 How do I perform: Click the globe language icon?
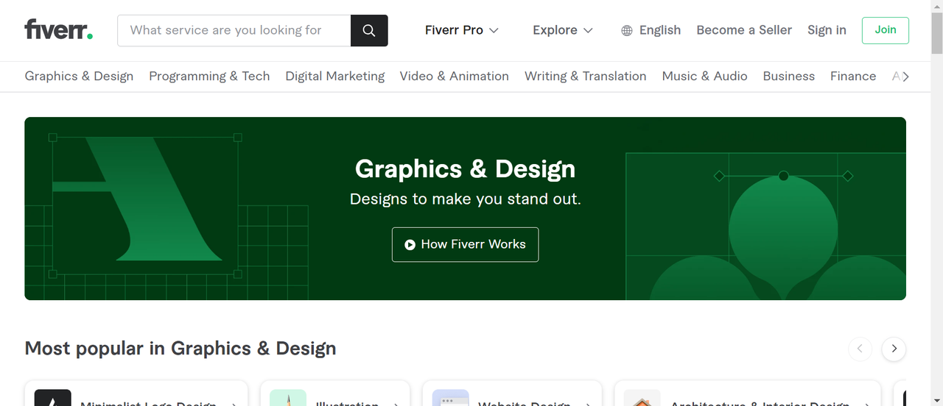(x=627, y=31)
